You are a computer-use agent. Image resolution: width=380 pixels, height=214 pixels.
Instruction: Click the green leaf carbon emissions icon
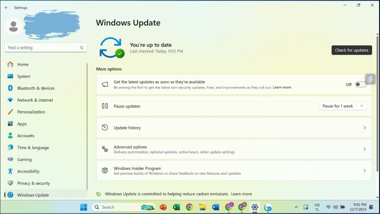(98, 194)
